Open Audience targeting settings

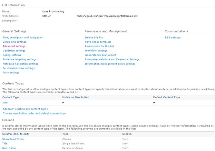tap(20, 59)
